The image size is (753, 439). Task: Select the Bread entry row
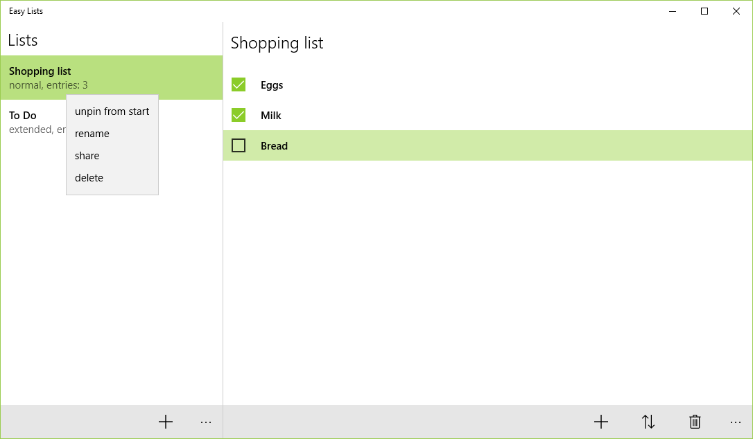[x=485, y=145]
